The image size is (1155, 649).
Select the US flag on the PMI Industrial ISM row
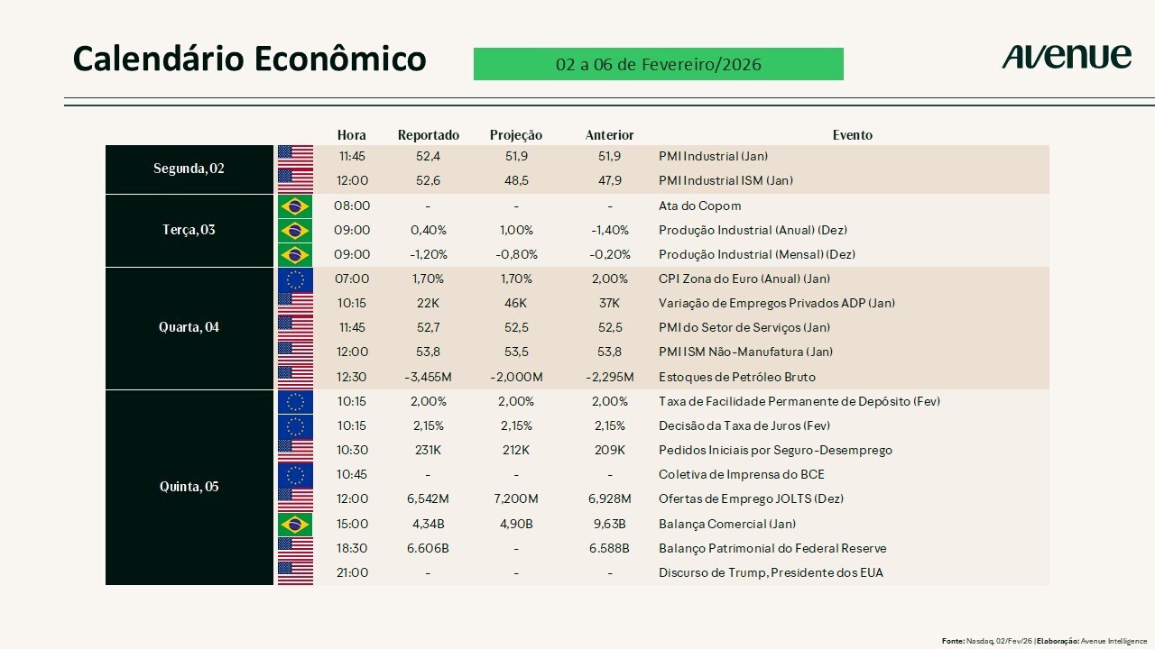[x=295, y=180]
